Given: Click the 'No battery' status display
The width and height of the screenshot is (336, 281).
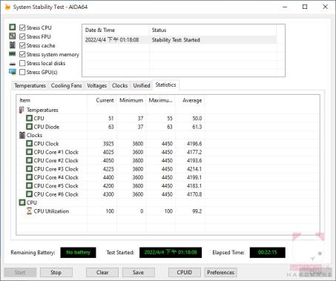Looking at the screenshot, I should (x=78, y=252).
